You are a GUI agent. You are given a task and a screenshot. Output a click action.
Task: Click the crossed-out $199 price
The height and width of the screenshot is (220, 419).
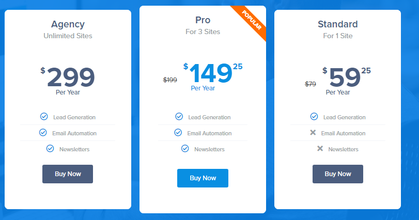pyautogui.click(x=170, y=80)
